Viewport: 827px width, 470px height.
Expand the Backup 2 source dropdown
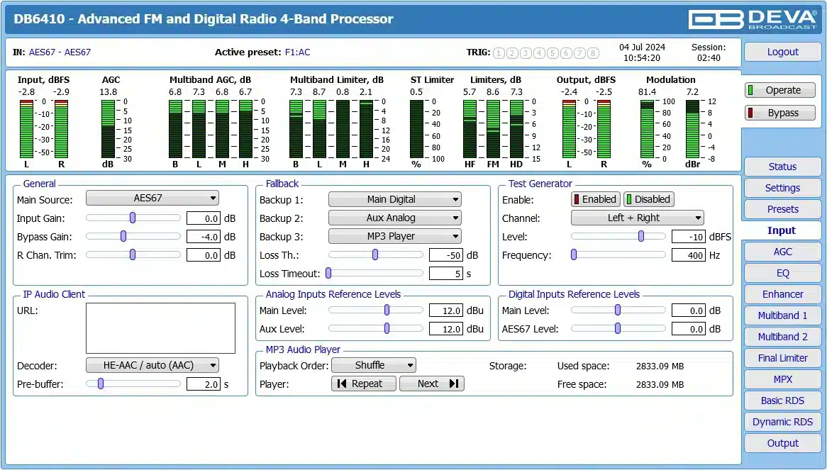[394, 218]
